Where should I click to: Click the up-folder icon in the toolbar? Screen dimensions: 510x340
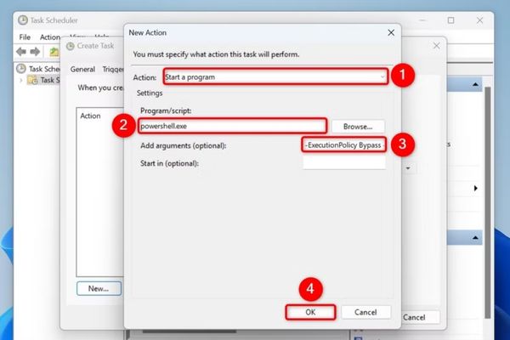coord(54,52)
